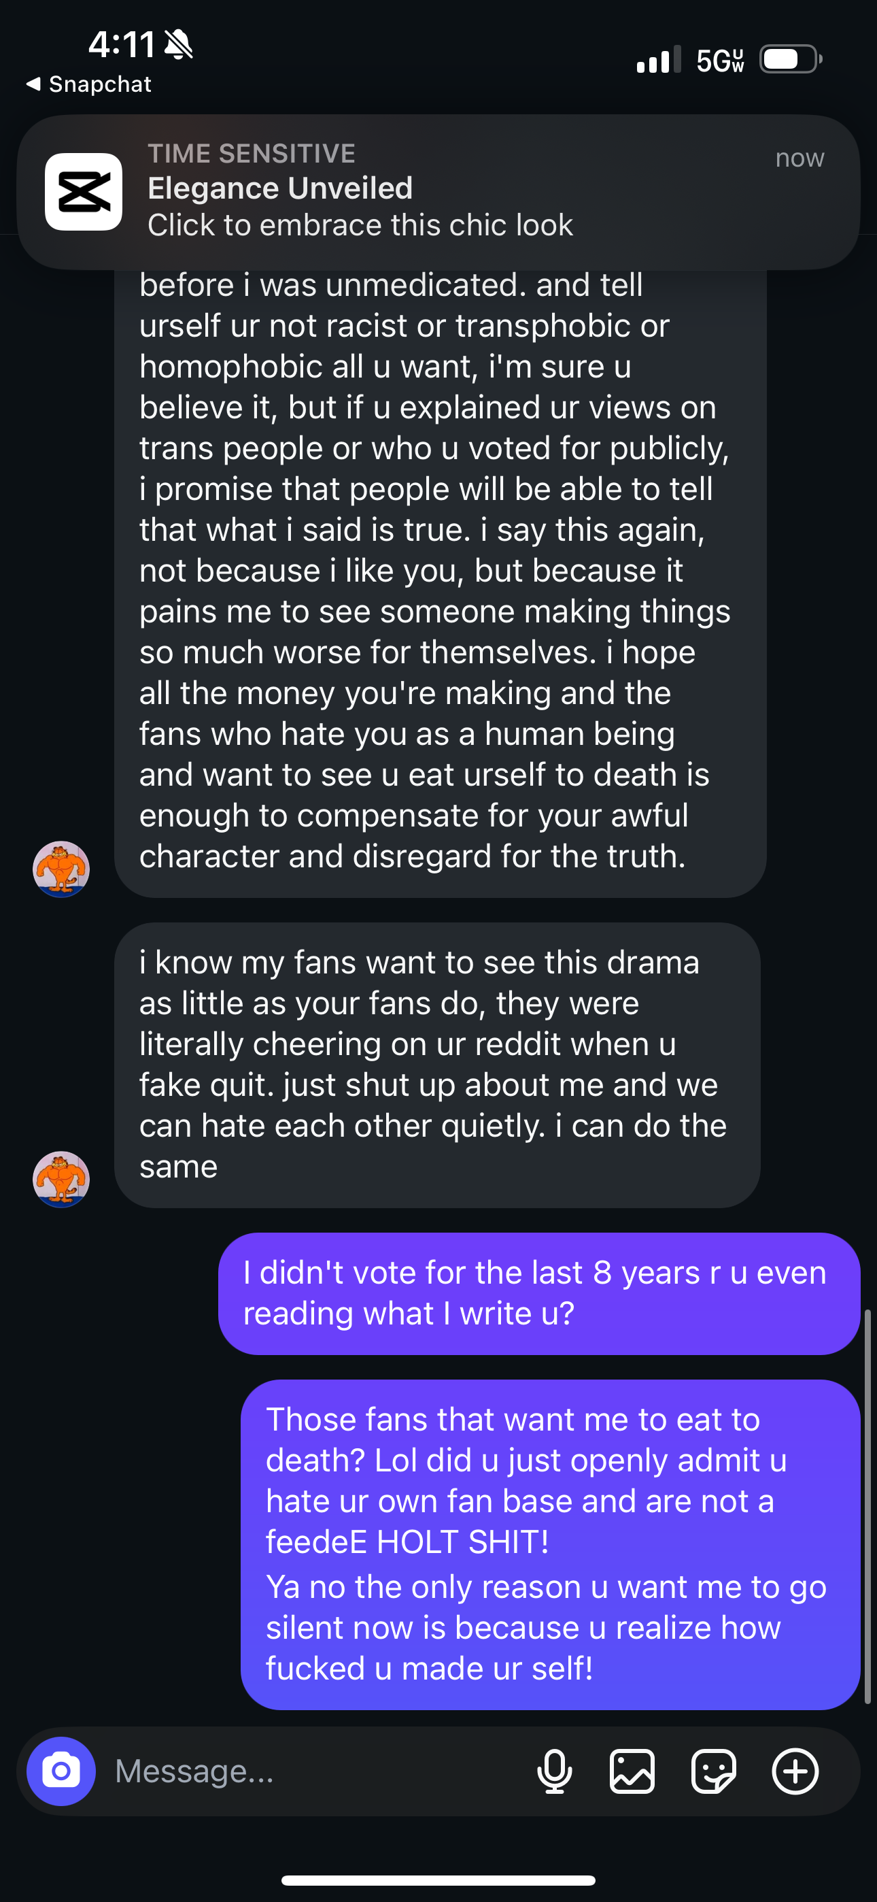Tap the silent mode bell icon
The width and height of the screenshot is (877, 1902).
tap(178, 44)
